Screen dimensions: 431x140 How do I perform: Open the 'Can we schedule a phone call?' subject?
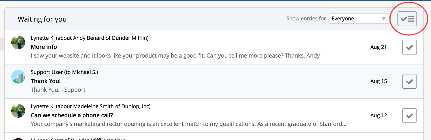pos(72,115)
